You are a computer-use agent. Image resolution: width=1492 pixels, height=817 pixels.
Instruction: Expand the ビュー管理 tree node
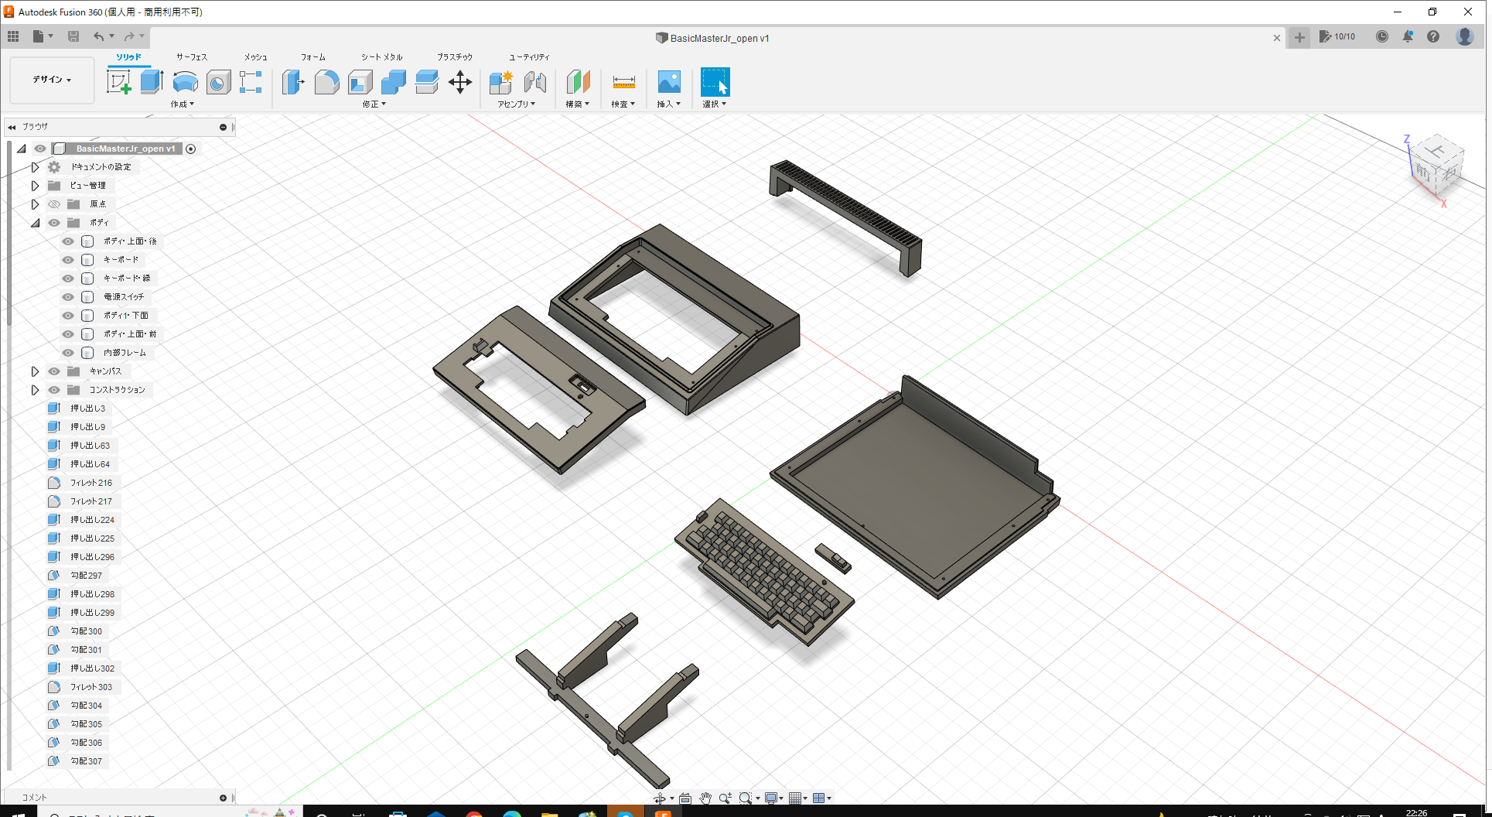[x=35, y=185]
